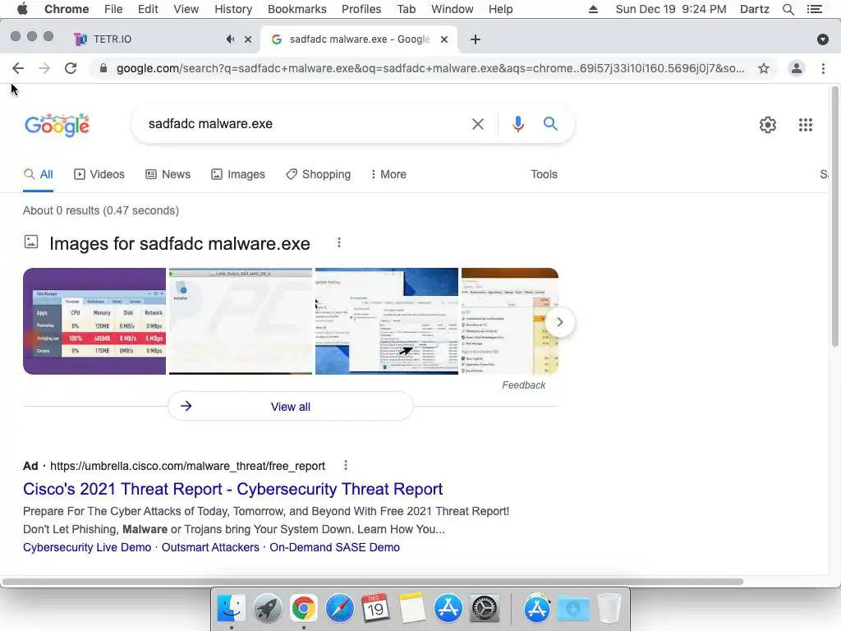The image size is (841, 631).
Task: Open the Outsmart Attackers sitelink
Action: point(210,547)
